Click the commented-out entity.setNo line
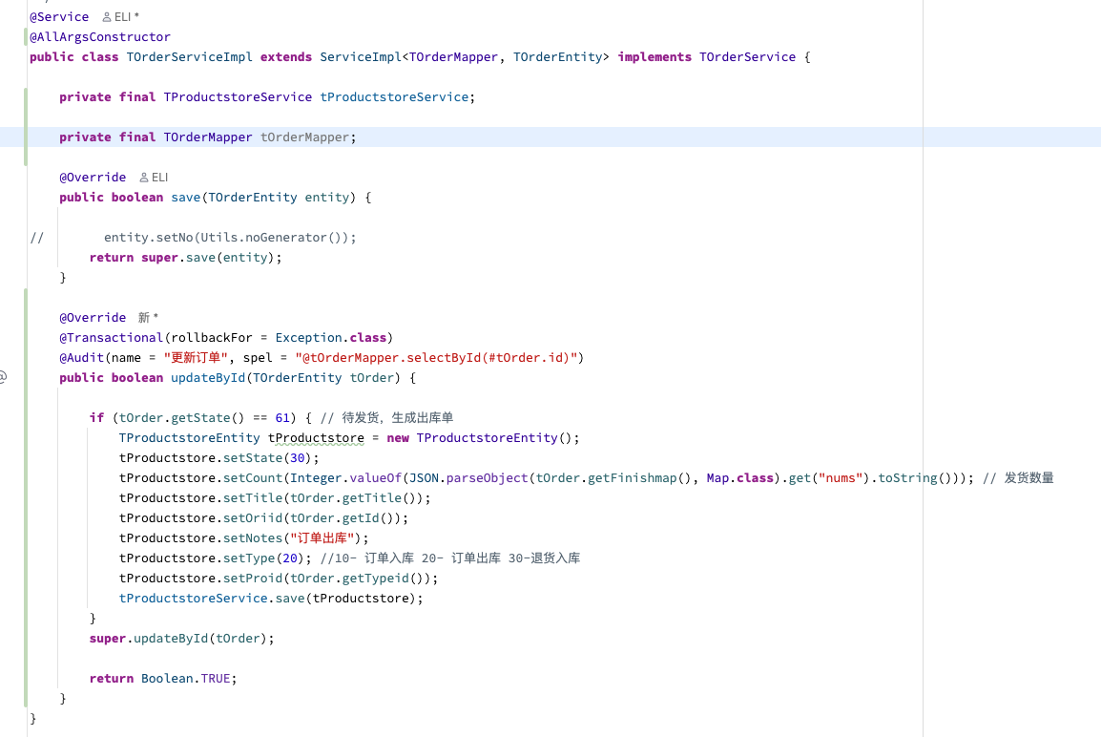 229,238
